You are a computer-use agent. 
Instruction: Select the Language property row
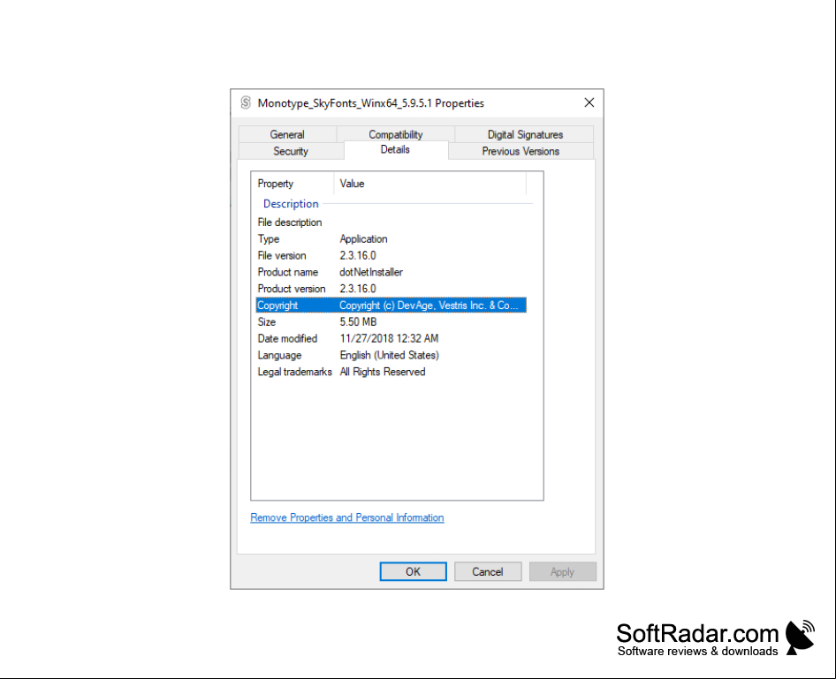click(x=391, y=355)
